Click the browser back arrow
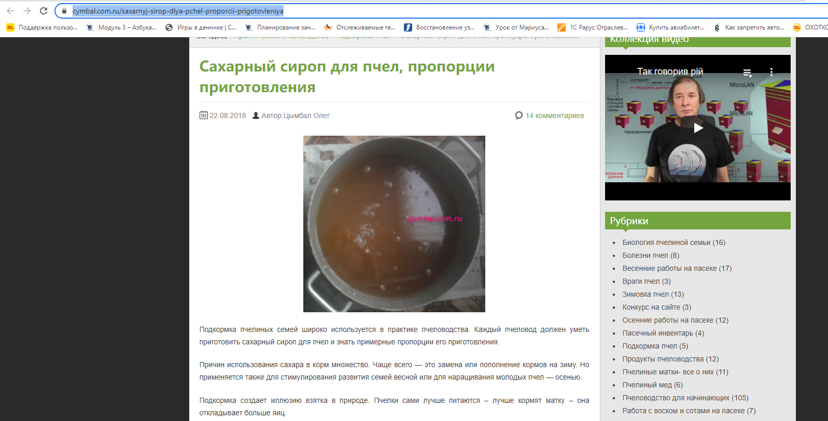This screenshot has height=421, width=828. [x=10, y=11]
